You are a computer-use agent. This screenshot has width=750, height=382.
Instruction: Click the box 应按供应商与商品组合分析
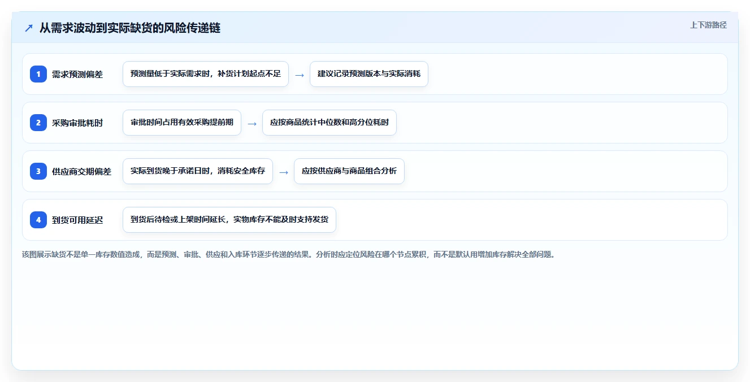349,171
